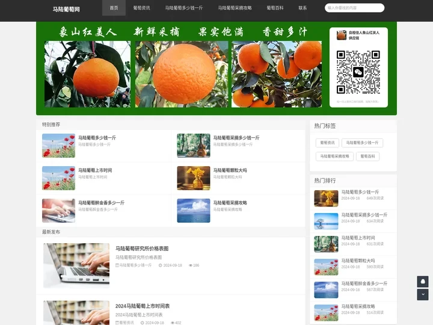Open the 联系 navigation item
The image size is (433, 325).
302,8
